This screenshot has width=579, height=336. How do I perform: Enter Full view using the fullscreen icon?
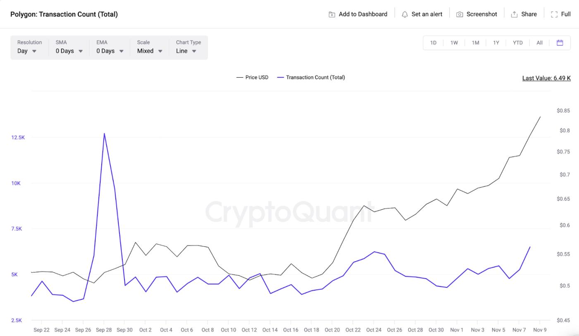(x=555, y=14)
